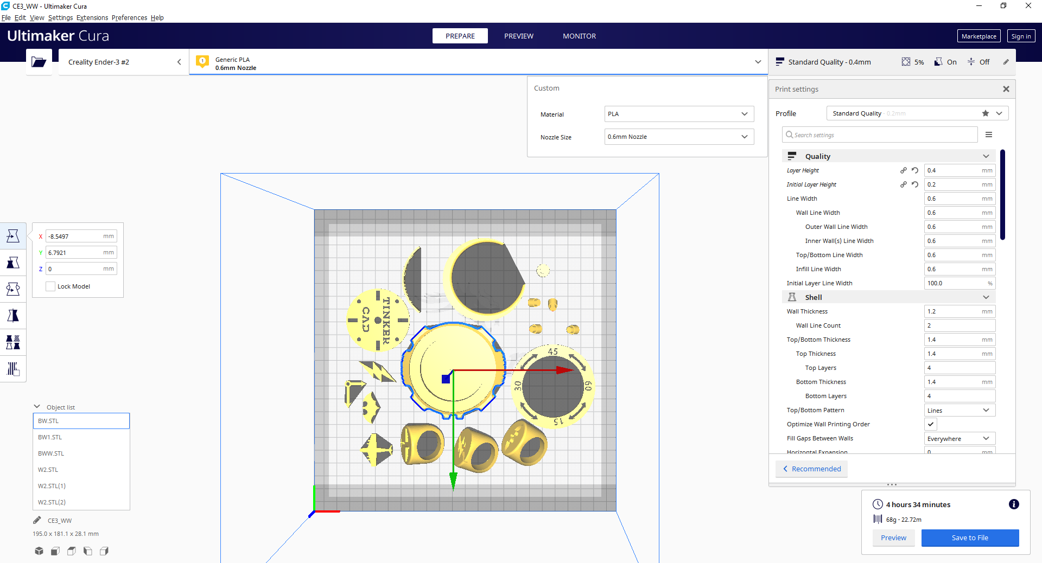
Task: Click the pencil icon beside CE3_WW
Action: tap(37, 520)
